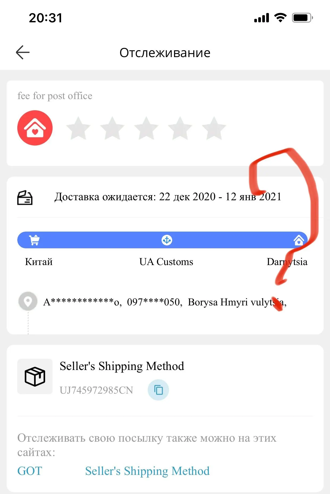
Task: Copy the tracking number UJ745972985CN
Action: (x=158, y=390)
